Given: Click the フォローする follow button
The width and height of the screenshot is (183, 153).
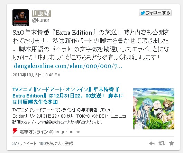Looking at the screenshot, I should click(x=155, y=13).
